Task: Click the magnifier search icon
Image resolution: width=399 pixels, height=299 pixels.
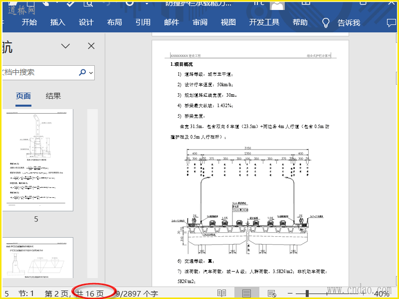Action: pyautogui.click(x=82, y=72)
